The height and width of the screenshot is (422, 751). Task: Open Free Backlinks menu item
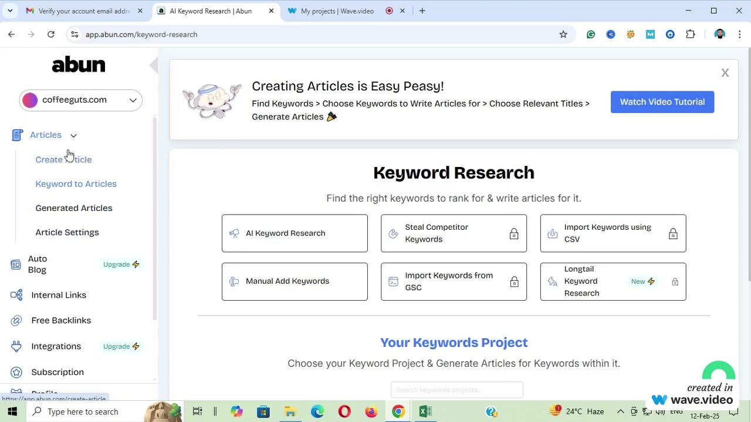(61, 320)
